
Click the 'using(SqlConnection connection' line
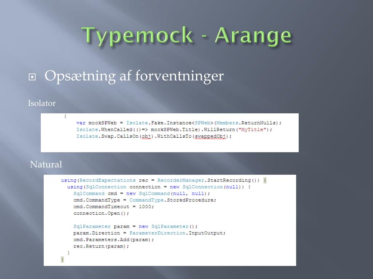coord(159,187)
